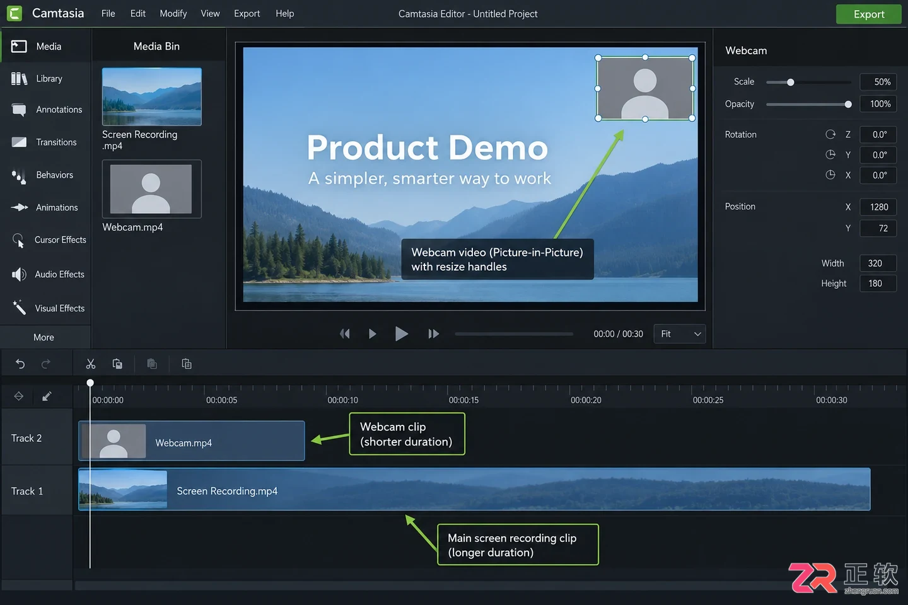Viewport: 908px width, 605px height.
Task: Click the Redo arrow in timeline toolbar
Action: point(46,364)
